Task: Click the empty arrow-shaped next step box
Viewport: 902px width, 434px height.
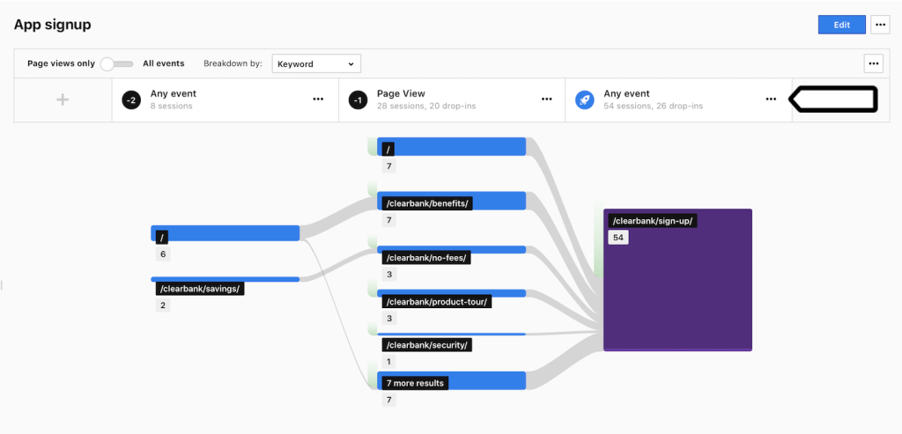Action: coord(832,99)
